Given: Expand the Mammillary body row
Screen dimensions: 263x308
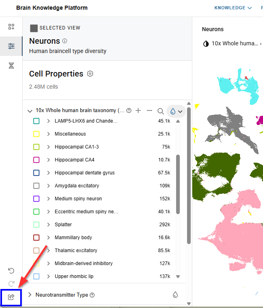Looking at the screenshot, I should click(x=48, y=238).
